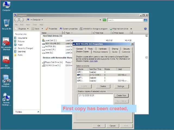Open System properties from command bar

point(69,29)
